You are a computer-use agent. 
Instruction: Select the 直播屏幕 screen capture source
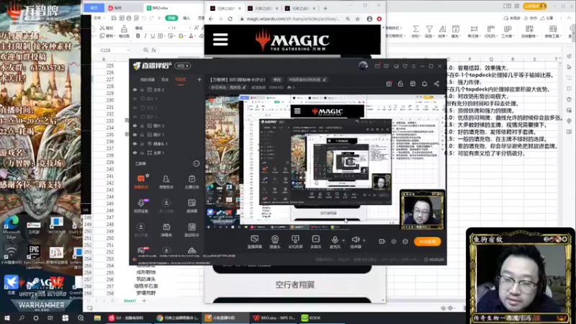pyautogui.click(x=254, y=242)
